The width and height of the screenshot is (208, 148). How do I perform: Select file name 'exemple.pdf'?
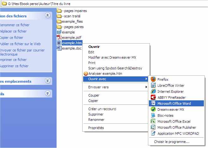pyautogui.click(x=72, y=38)
